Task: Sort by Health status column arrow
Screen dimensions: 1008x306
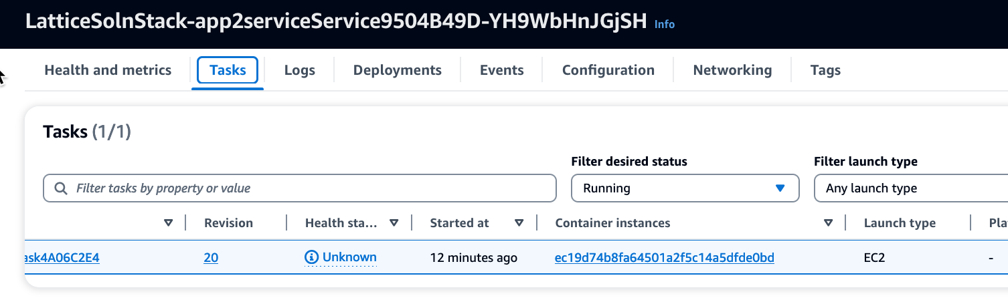Action: click(x=394, y=223)
